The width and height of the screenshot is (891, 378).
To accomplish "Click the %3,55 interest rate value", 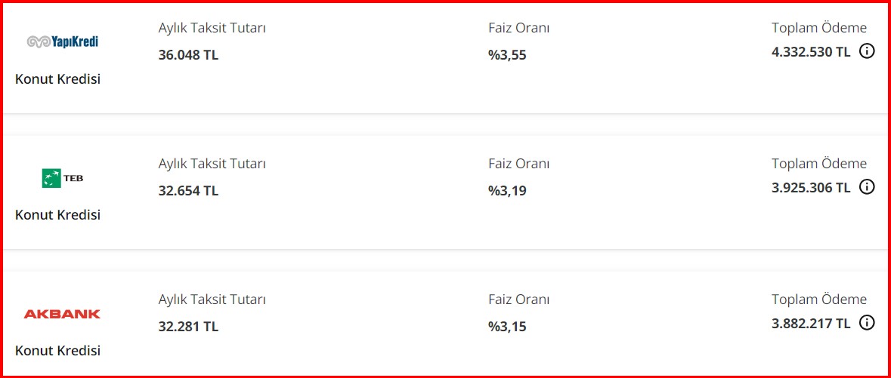I will pyautogui.click(x=507, y=56).
